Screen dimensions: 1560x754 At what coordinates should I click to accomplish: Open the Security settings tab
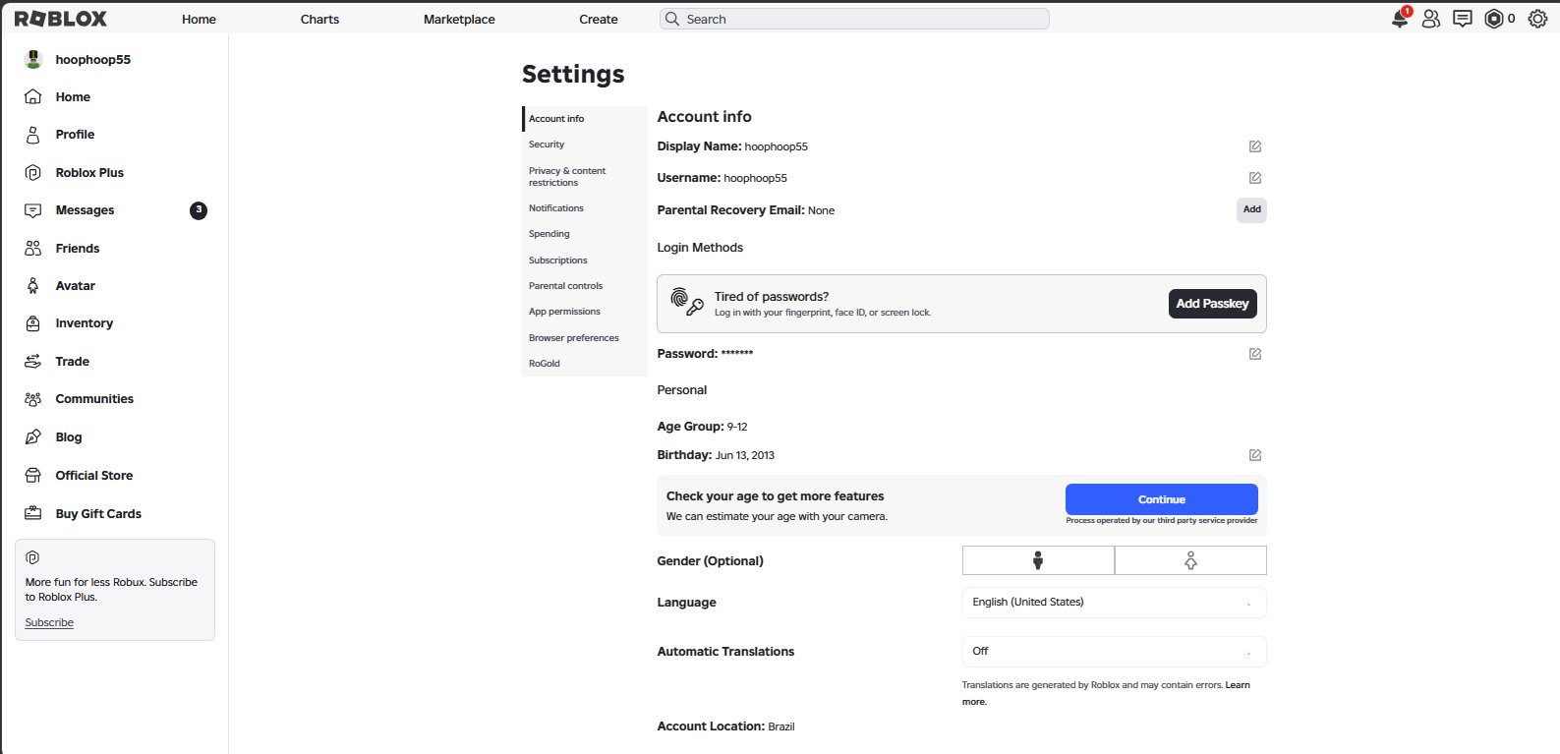585,145
